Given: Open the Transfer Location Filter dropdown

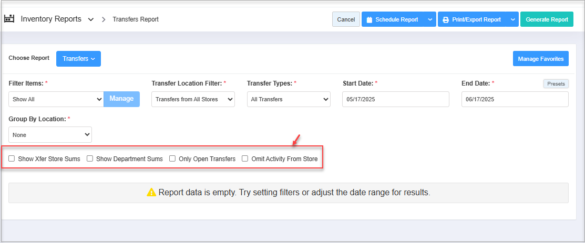Looking at the screenshot, I should tap(193, 99).
